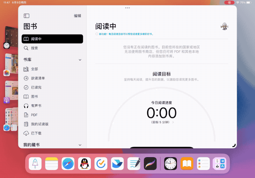Open the rocket app in Dock
Image resolution: width=255 pixels, height=178 pixels.
pos(35,164)
